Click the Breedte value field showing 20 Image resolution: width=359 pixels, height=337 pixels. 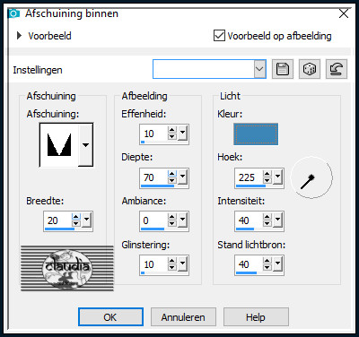58,220
